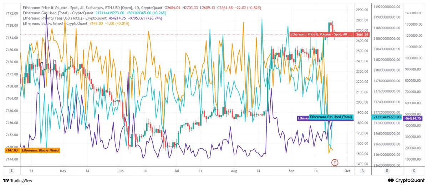Click 1400.00 on the price axis

tap(362, 164)
